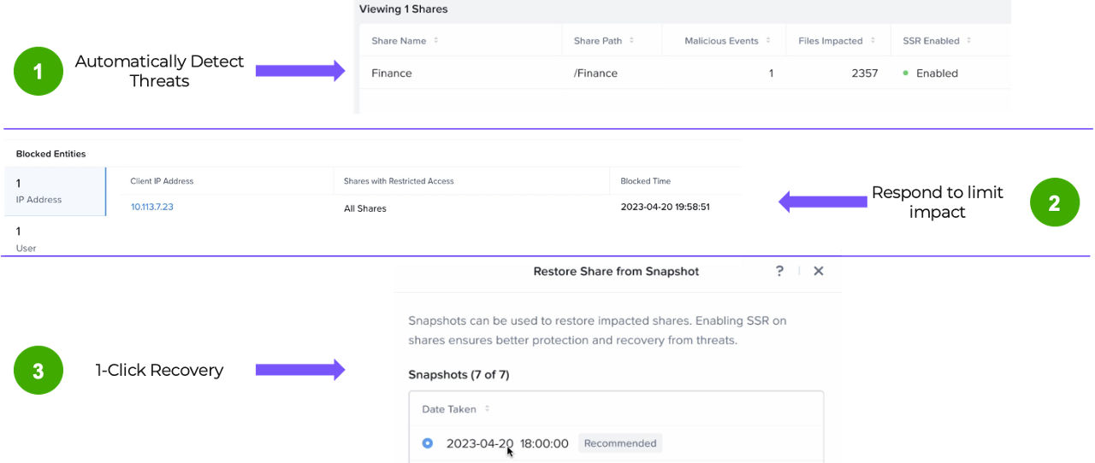Sort snapshots by Date Taken arrows
1095x463 pixels.
(x=487, y=409)
